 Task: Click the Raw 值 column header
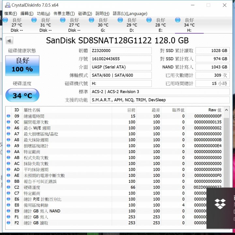pyautogui.click(x=204, y=110)
